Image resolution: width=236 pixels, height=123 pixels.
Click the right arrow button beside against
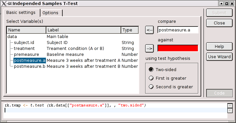[x=149, y=48]
